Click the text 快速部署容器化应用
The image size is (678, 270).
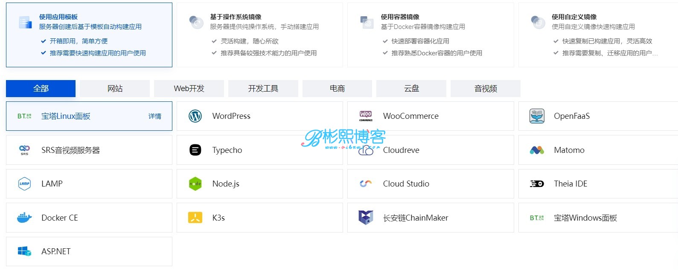click(420, 41)
